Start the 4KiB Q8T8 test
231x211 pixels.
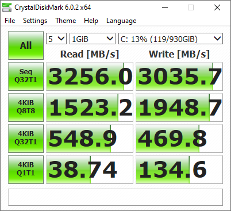coord(26,108)
